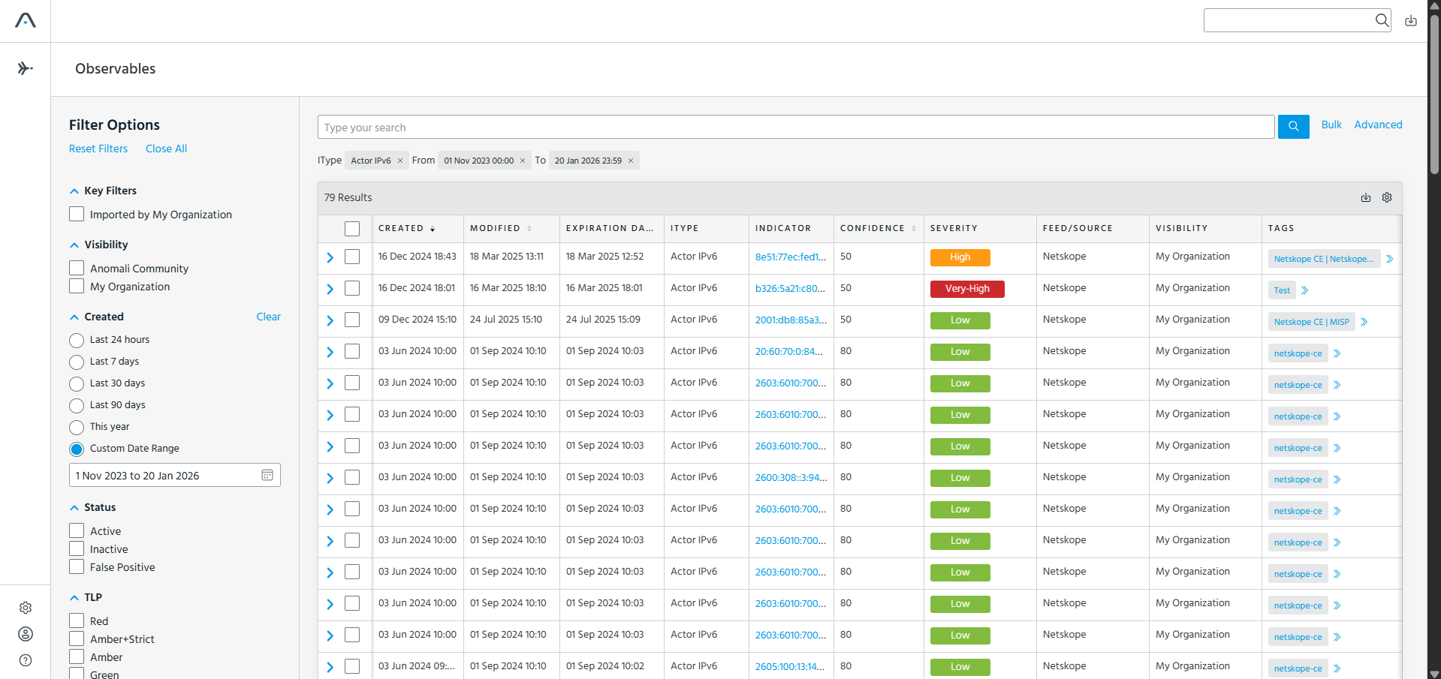Open the Advanced search link

coord(1378,125)
